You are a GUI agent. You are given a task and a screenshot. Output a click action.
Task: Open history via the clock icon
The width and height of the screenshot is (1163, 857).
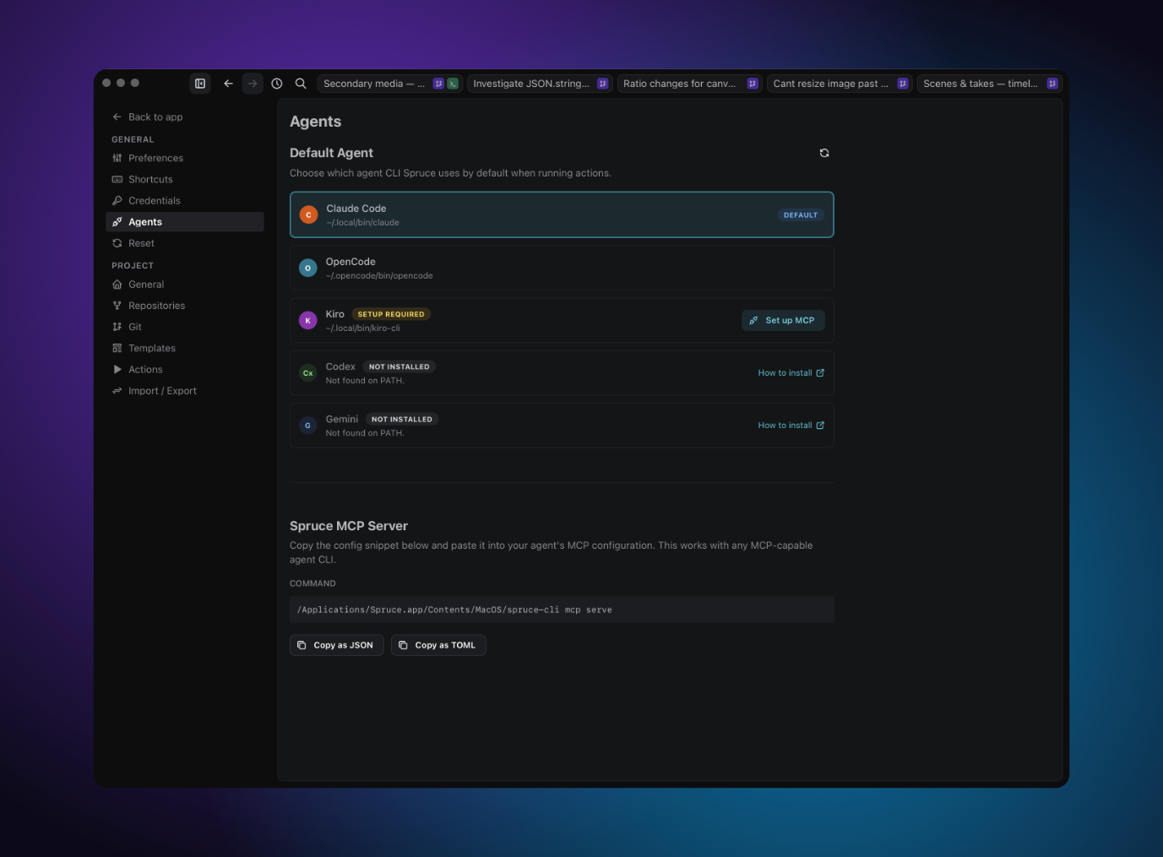point(277,84)
